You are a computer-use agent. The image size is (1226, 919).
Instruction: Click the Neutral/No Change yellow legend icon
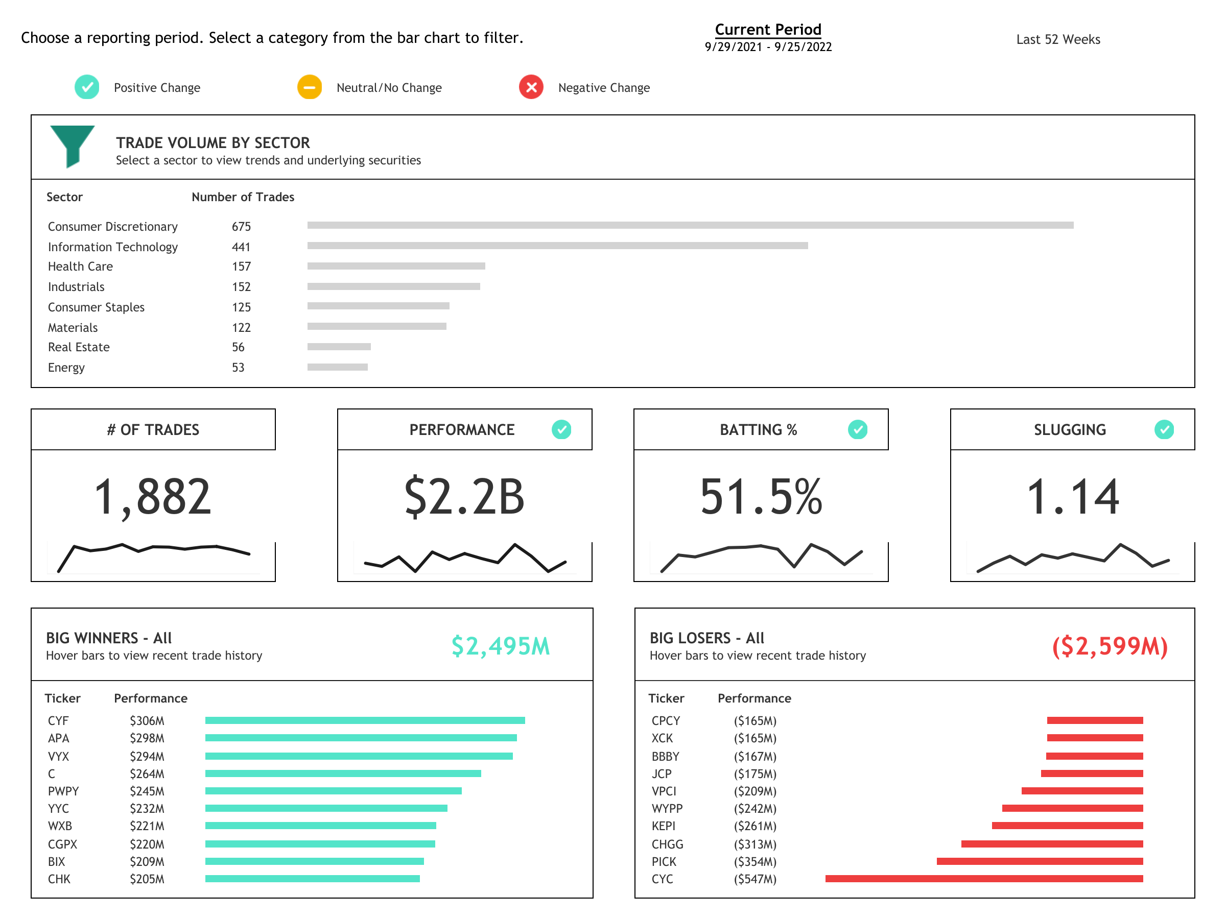pos(309,87)
